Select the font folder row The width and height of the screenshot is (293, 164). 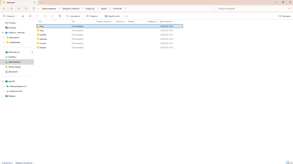click(x=110, y=26)
